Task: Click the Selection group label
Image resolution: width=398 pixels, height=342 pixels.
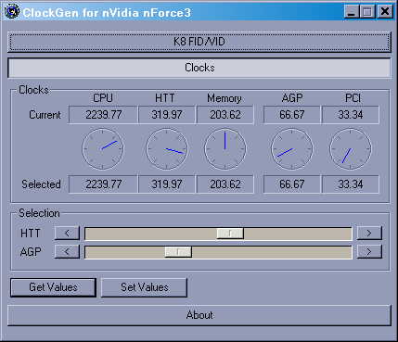Action: [x=39, y=213]
